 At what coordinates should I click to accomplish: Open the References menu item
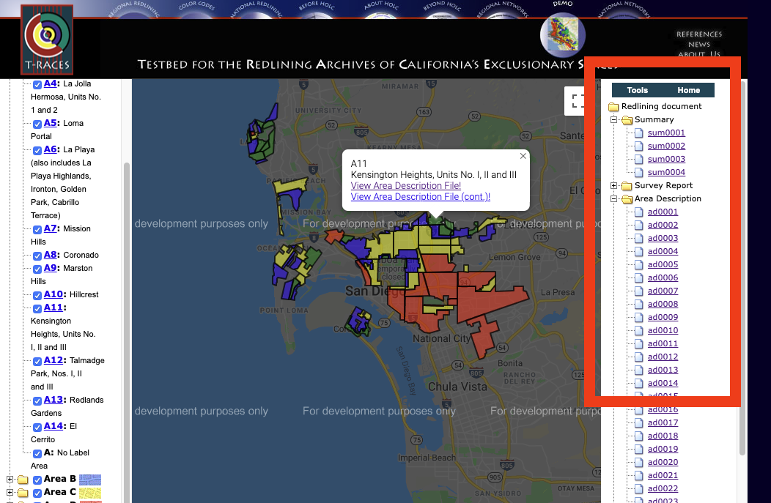[x=699, y=34]
